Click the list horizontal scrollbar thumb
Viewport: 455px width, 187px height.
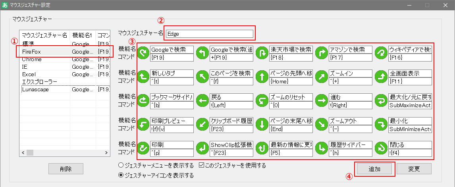30,153
